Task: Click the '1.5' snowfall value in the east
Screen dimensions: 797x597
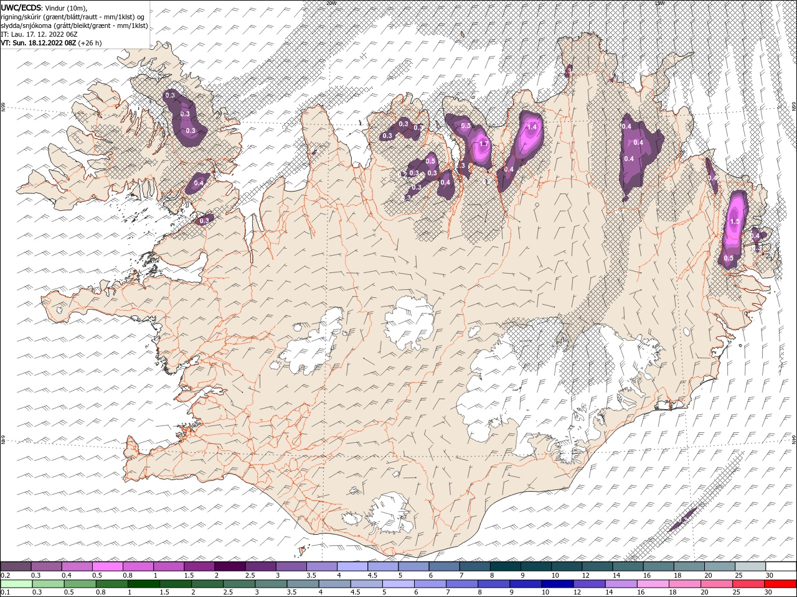Action: pyautogui.click(x=734, y=221)
